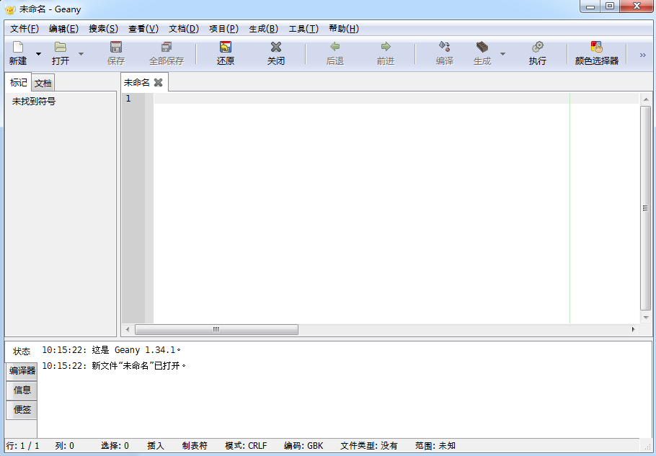Open the 查看(V) menu
This screenshot has width=656, height=456.
pos(143,29)
